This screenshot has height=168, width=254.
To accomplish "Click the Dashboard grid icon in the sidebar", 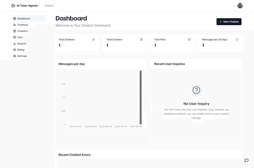I will pos(15,19).
